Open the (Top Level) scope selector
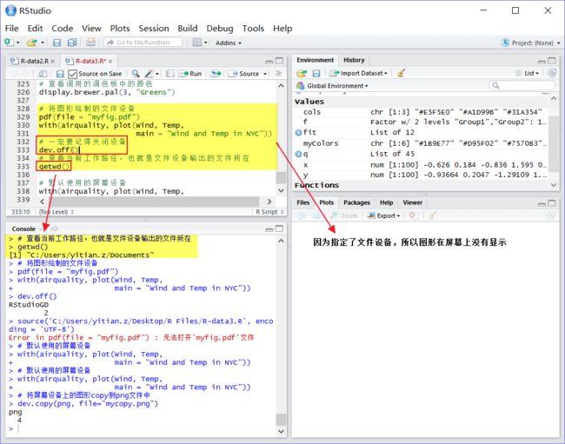 point(56,212)
